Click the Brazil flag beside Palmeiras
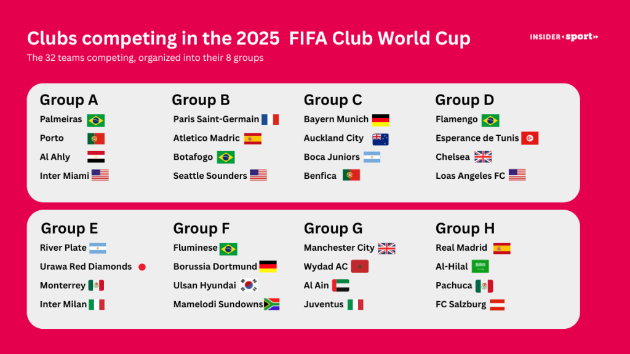 [96, 120]
